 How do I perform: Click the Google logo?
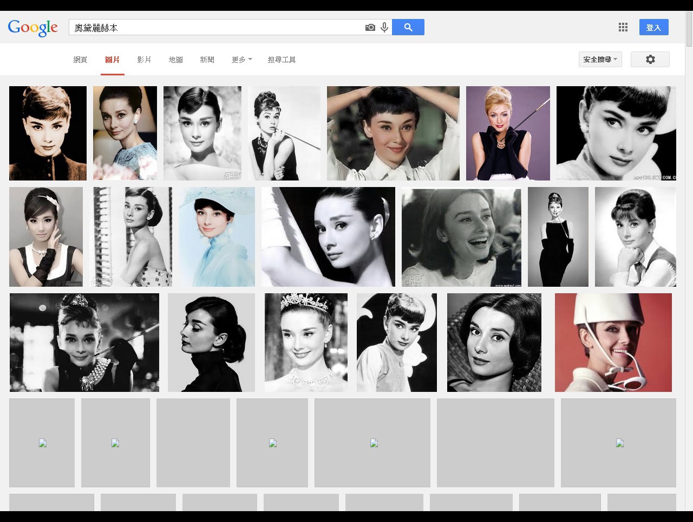tap(33, 28)
